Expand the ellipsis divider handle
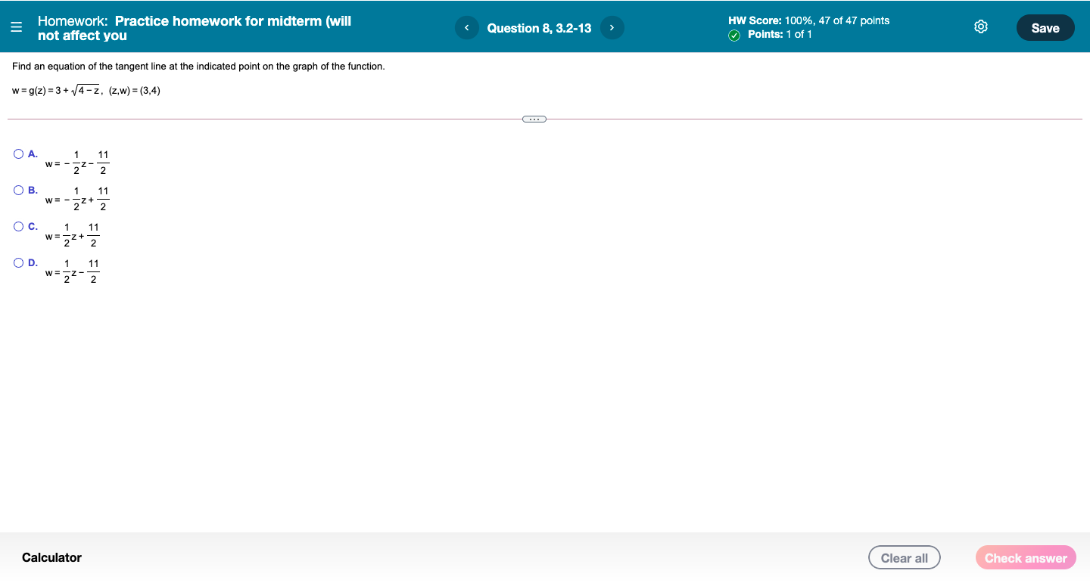Screen dimensions: 1090x583 click(x=534, y=119)
